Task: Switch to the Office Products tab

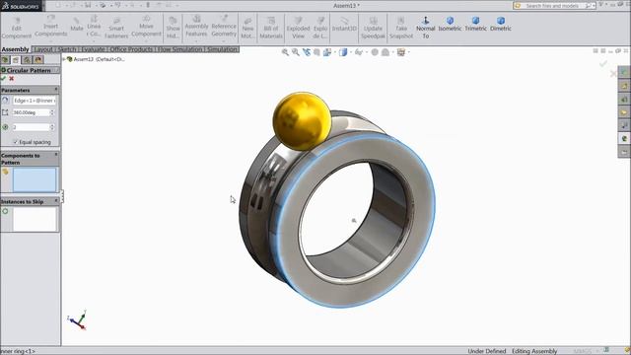Action: pos(131,49)
